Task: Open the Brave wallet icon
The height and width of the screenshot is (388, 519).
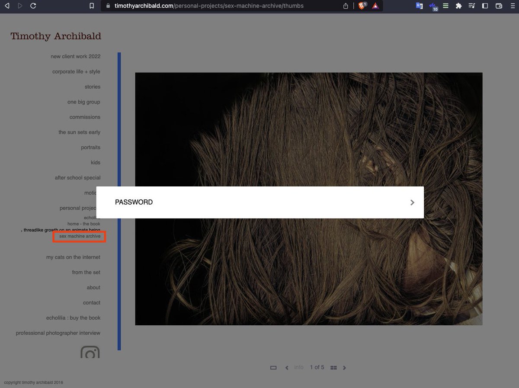Action: tap(499, 6)
